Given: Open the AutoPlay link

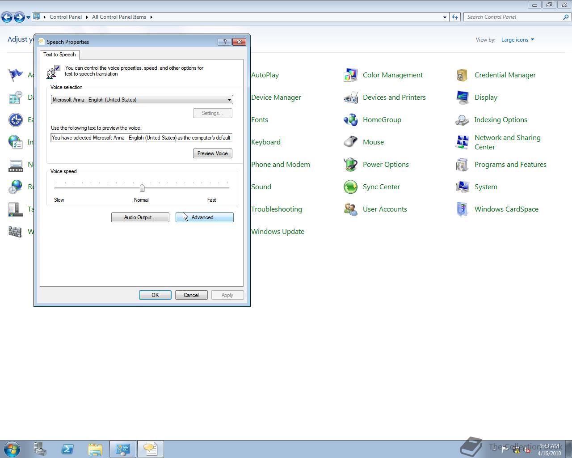Looking at the screenshot, I should (x=265, y=75).
